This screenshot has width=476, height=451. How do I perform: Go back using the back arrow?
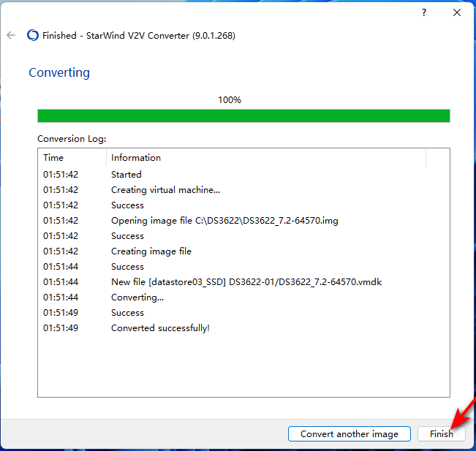click(11, 35)
